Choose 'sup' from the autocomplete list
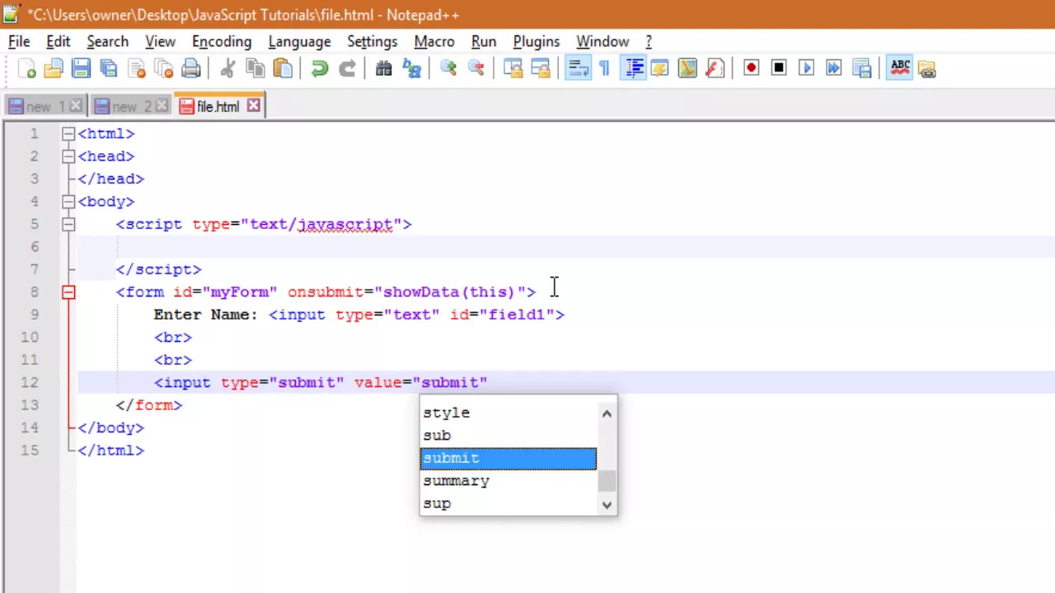 pyautogui.click(x=508, y=503)
